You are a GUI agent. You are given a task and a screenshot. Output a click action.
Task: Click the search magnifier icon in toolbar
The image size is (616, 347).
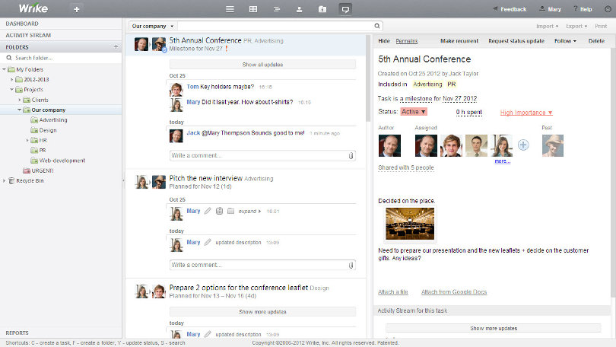376,26
